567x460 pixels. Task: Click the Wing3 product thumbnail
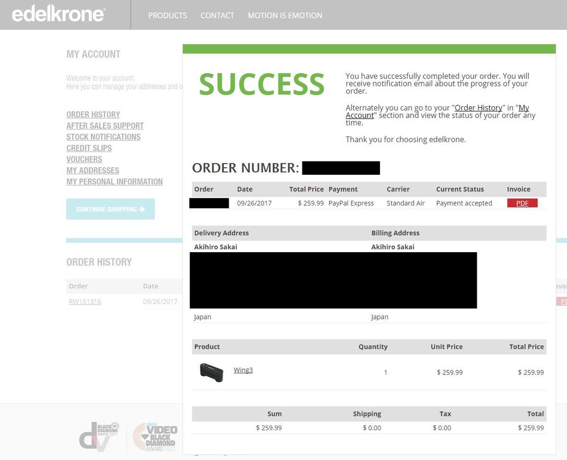(x=211, y=372)
